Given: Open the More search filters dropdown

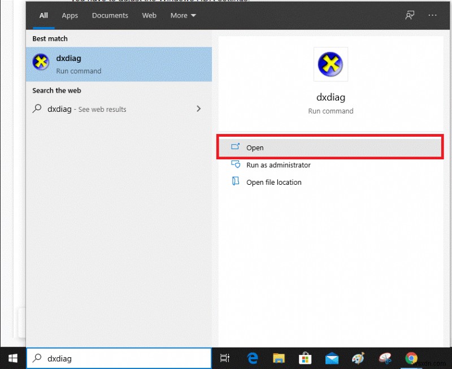Looking at the screenshot, I should 182,15.
